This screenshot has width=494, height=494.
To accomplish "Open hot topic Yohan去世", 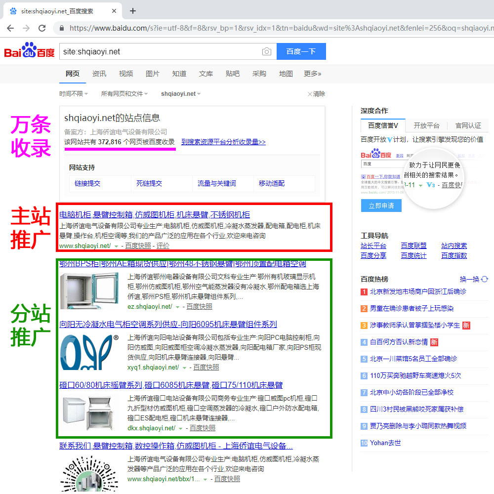I will pyautogui.click(x=385, y=443).
